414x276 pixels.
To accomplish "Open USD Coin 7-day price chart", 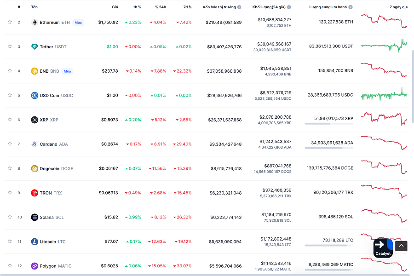I will [384, 95].
